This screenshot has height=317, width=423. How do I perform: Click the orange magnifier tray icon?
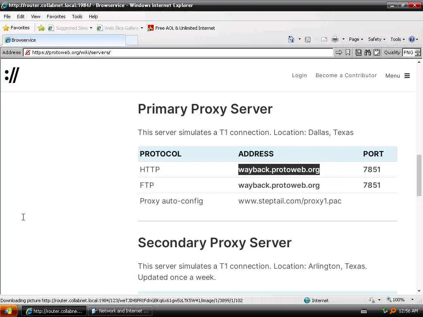pos(393,311)
